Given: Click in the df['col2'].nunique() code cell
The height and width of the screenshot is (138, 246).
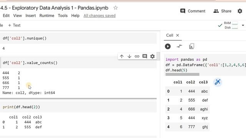Looking at the screenshot, I should 78,38.
